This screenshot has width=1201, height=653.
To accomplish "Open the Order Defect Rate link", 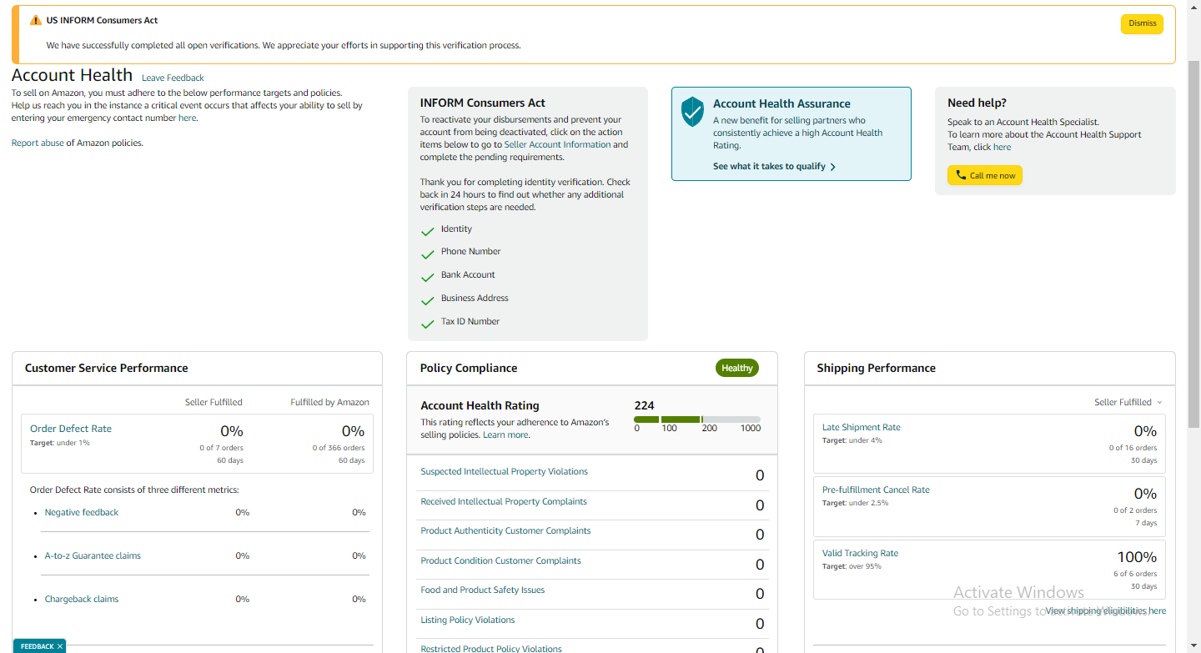I will click(71, 429).
